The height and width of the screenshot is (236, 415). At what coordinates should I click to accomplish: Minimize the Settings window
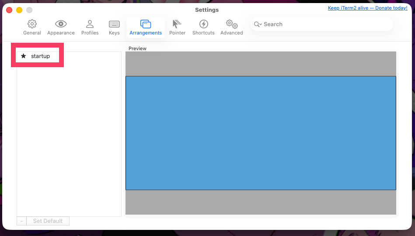click(x=19, y=10)
